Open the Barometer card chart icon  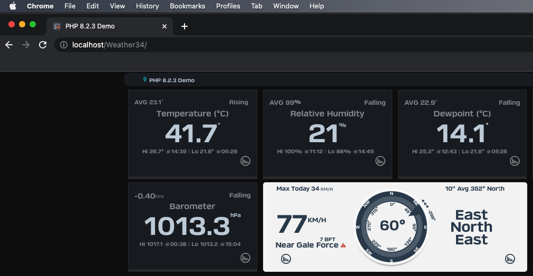pyautogui.click(x=246, y=258)
